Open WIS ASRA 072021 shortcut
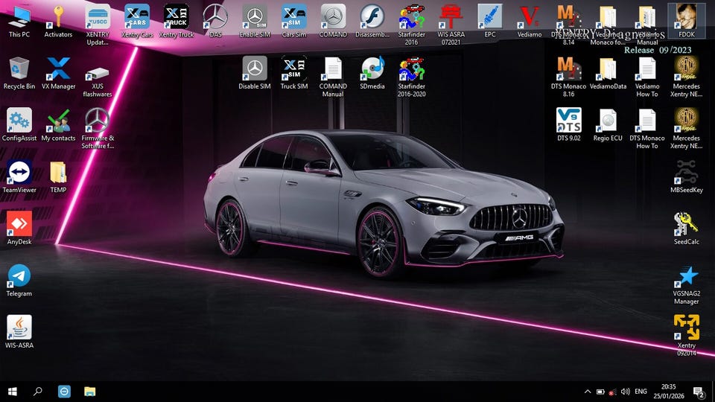 pyautogui.click(x=451, y=25)
